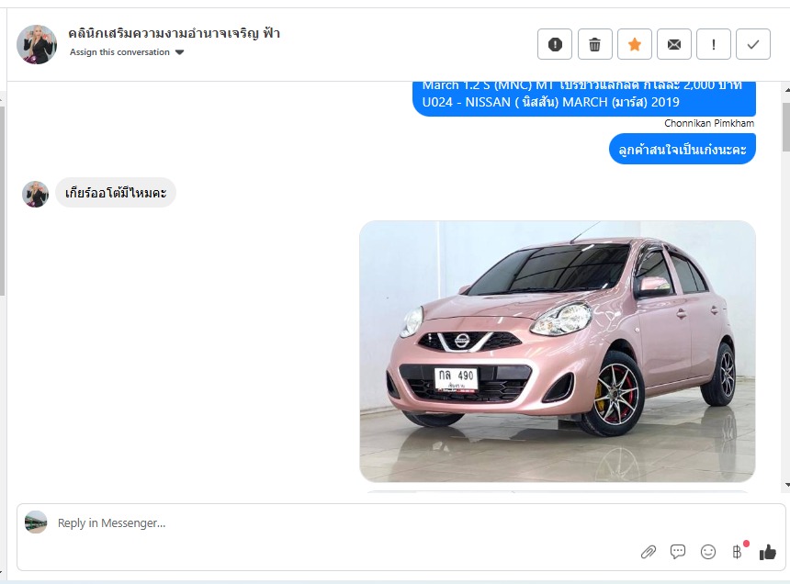Open payment request baht icon

tap(737, 552)
